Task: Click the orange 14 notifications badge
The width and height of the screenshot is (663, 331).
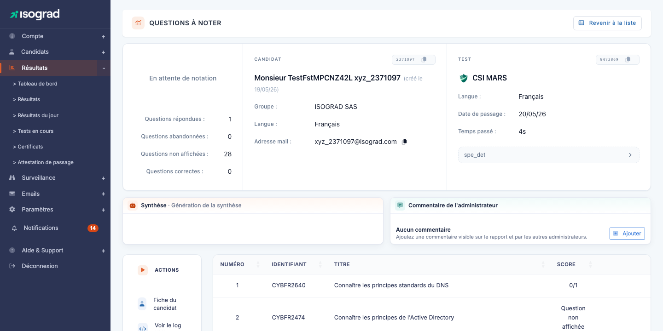Action: 93,228
